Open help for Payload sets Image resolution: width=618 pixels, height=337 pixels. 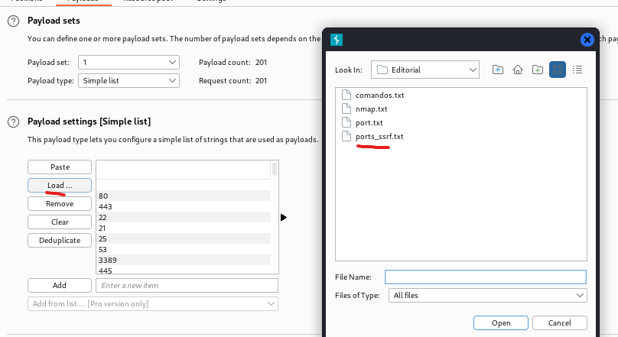[13, 21]
